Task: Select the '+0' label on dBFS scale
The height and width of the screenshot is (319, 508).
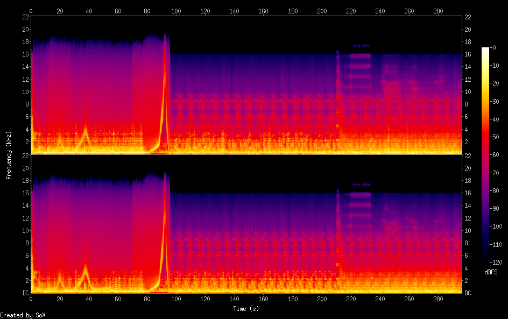Action: coord(493,47)
